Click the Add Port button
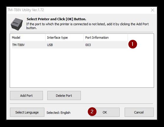 26,96
